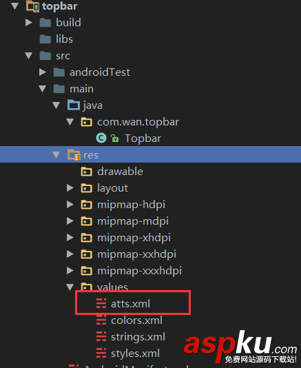Expand the mipmap-xxhdpi folder arrow
This screenshot has height=368, width=301.
[x=70, y=254]
